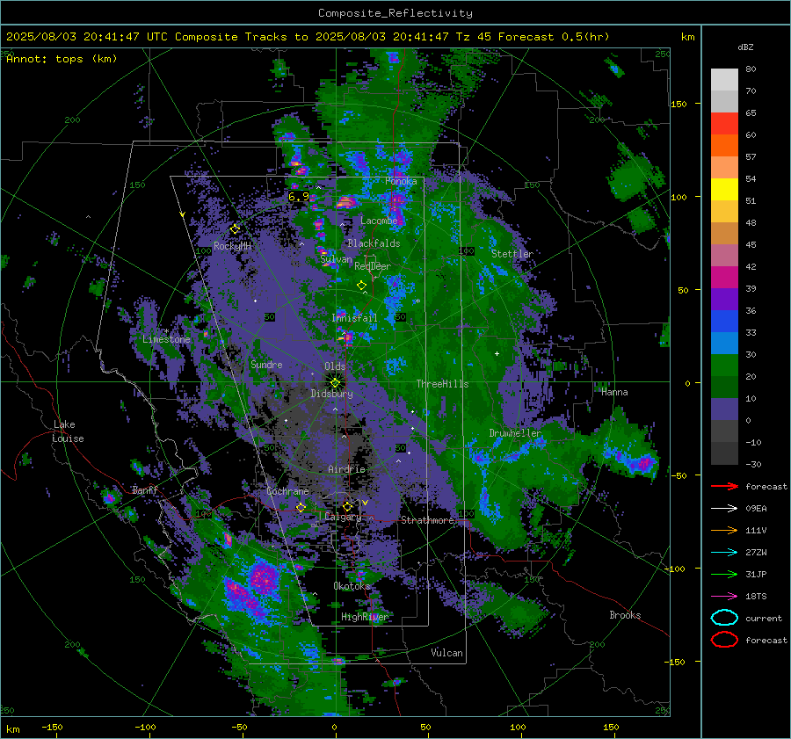Click the Stettler city label
The height and width of the screenshot is (739, 791).
512,254
